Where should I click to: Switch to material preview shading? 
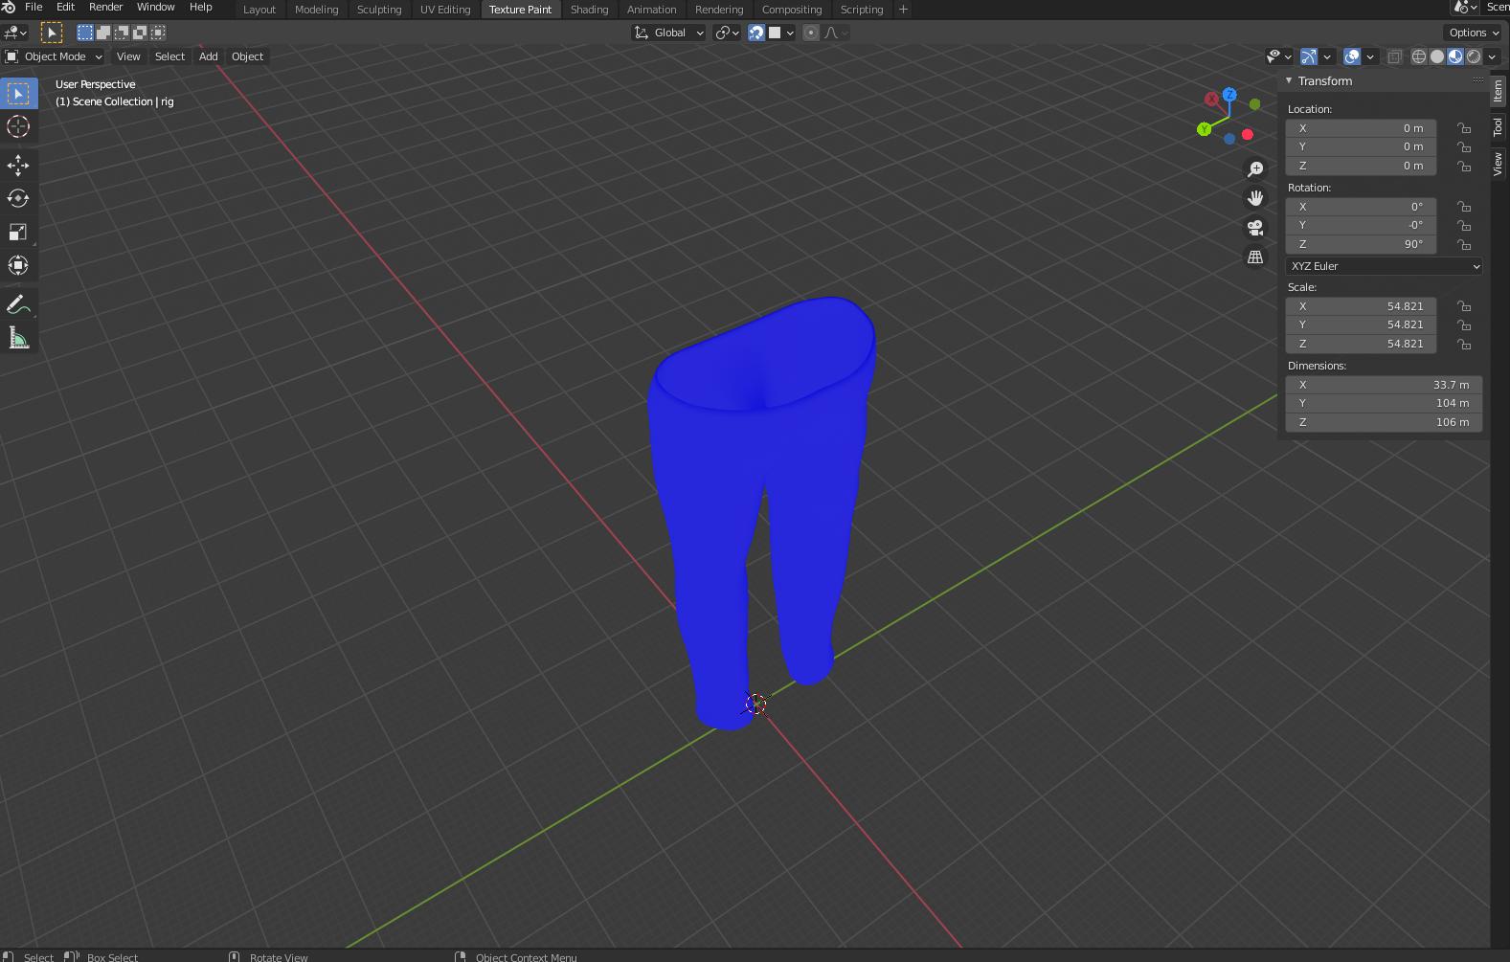(x=1455, y=56)
